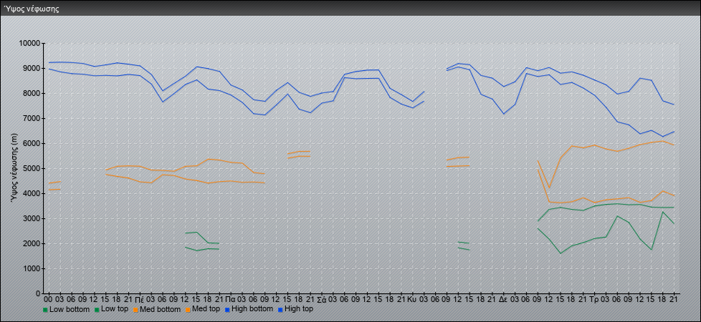Click the 0 value on the y-axis
Viewport: 701px width, 322px height.
tap(38, 293)
